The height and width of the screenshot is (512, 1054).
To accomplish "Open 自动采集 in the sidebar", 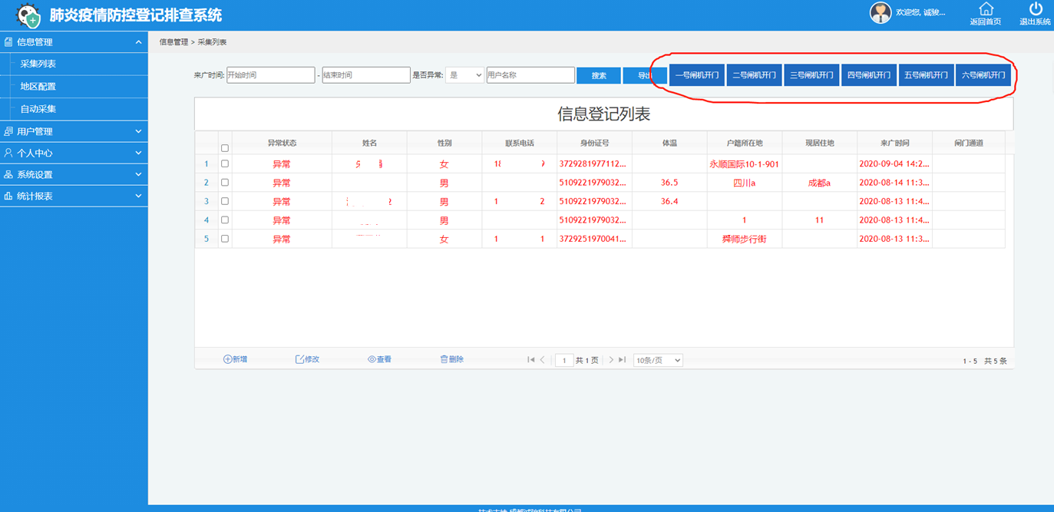I will [74, 109].
